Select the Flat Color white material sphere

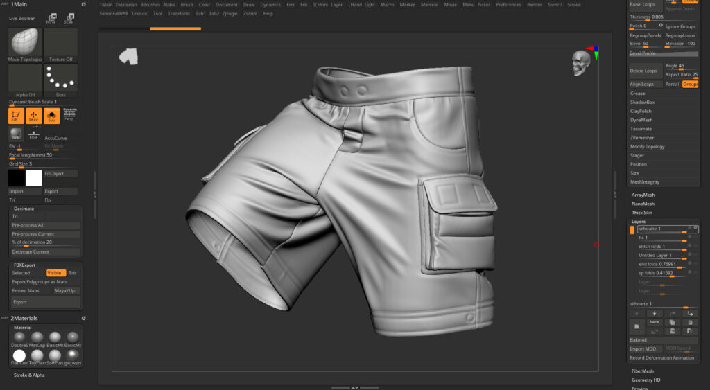pyautogui.click(x=19, y=355)
